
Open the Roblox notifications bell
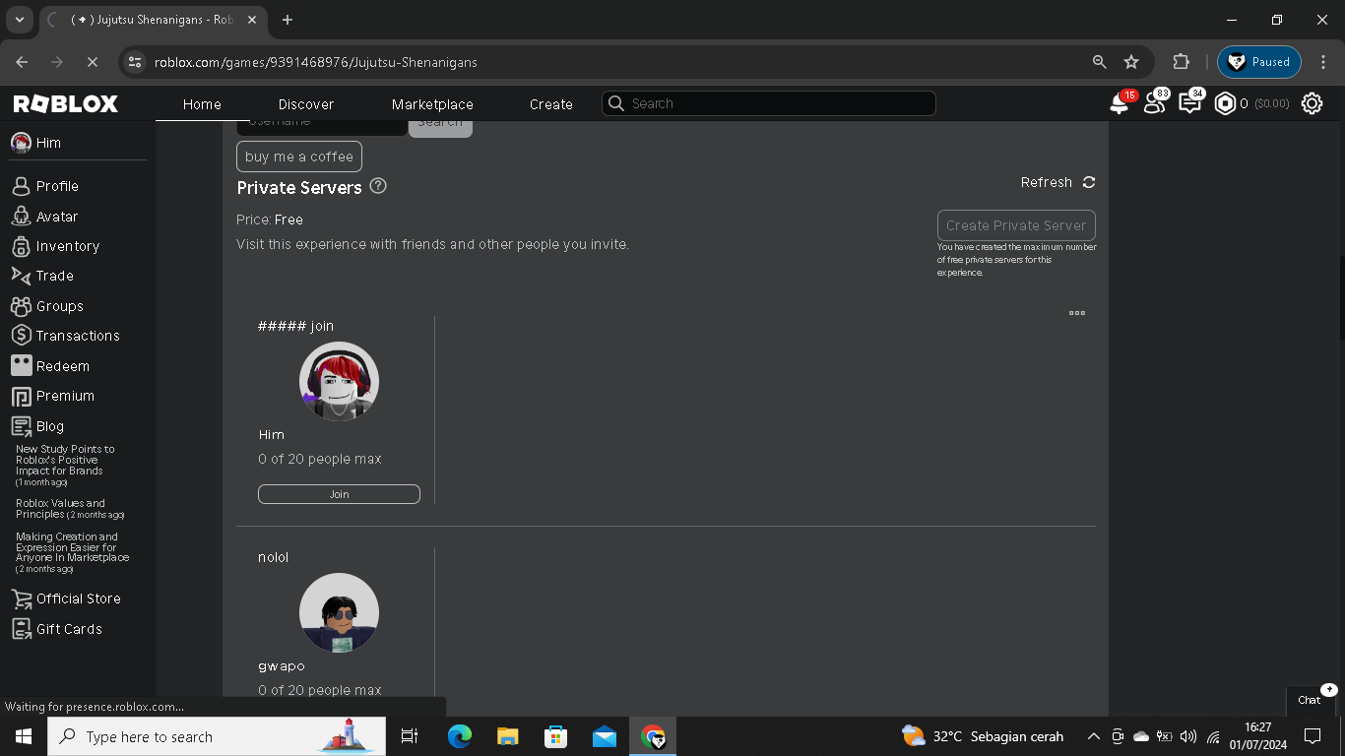pos(1119,103)
